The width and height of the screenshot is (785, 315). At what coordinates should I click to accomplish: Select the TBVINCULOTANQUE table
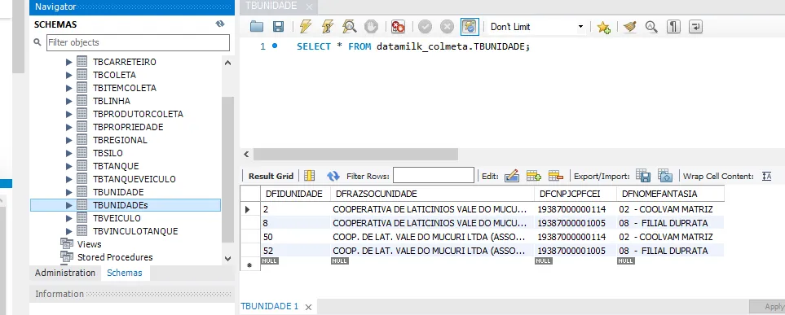(135, 231)
